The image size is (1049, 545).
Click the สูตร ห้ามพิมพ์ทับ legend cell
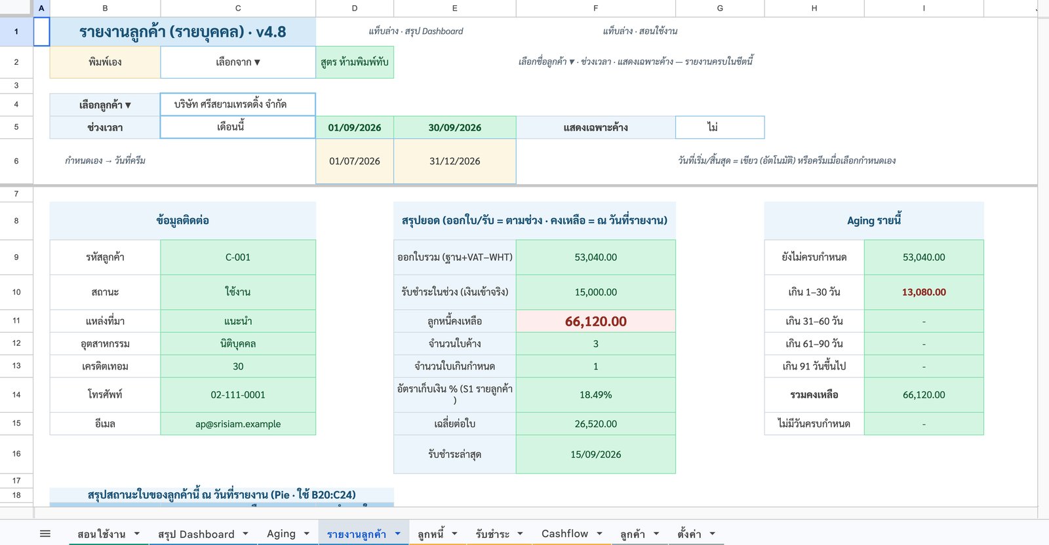click(355, 62)
